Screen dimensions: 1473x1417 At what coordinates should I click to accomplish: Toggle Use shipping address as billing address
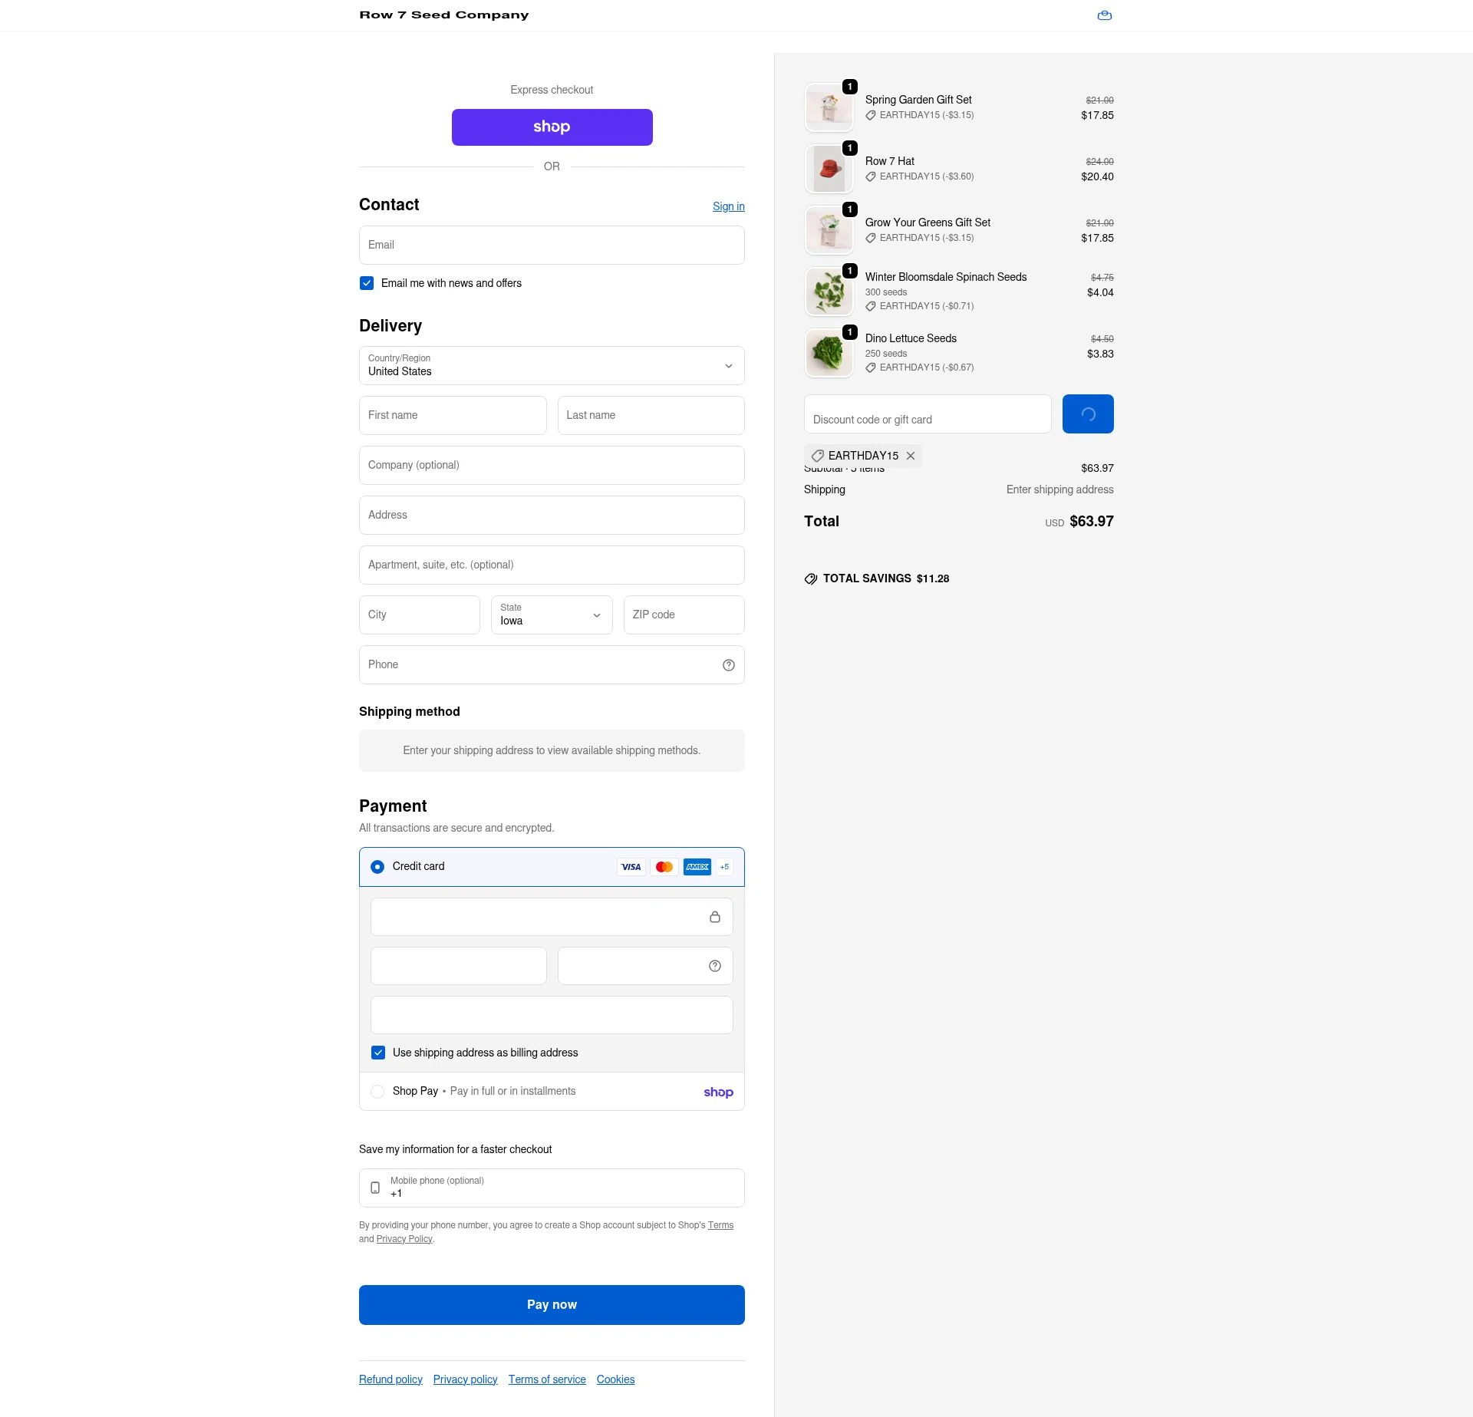pos(378,1053)
